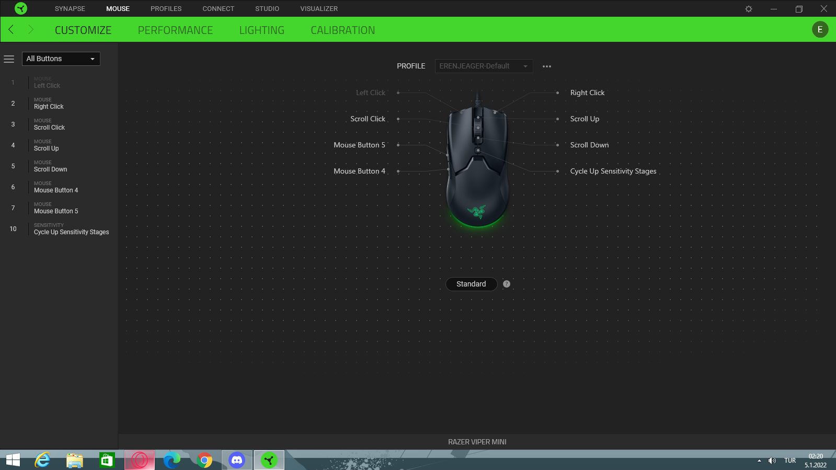Select sidebar row 1 Left Click
Screen dimensions: 836x470
pos(59,83)
